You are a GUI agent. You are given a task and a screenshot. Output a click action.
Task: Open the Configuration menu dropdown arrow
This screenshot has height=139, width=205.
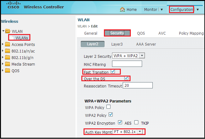(197, 10)
